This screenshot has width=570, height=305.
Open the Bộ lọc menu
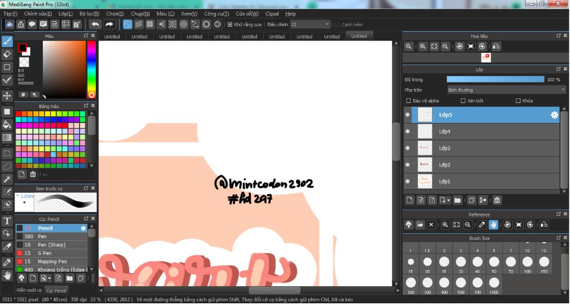click(90, 14)
